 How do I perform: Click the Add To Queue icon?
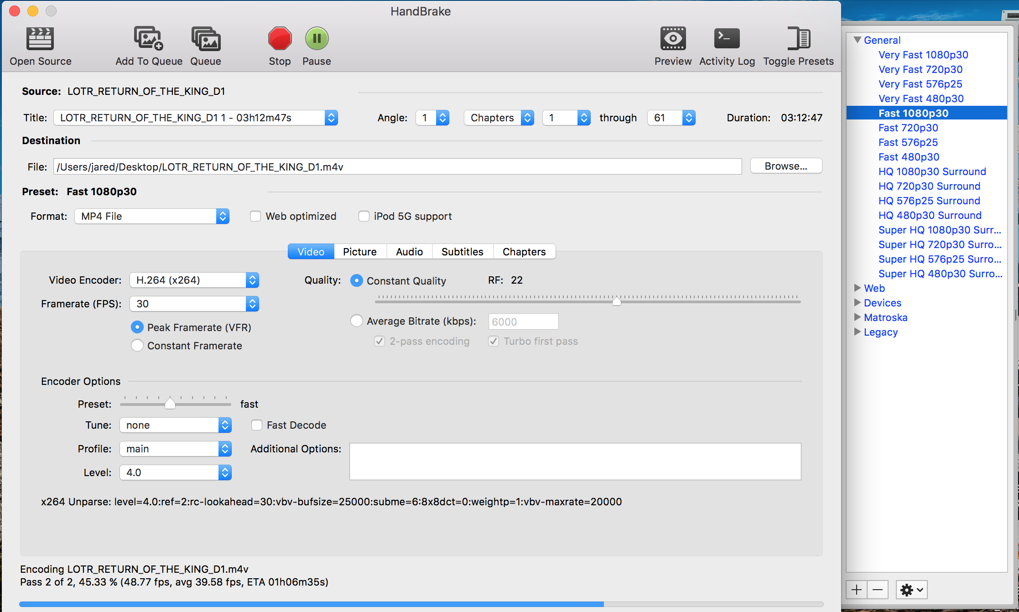coord(149,38)
